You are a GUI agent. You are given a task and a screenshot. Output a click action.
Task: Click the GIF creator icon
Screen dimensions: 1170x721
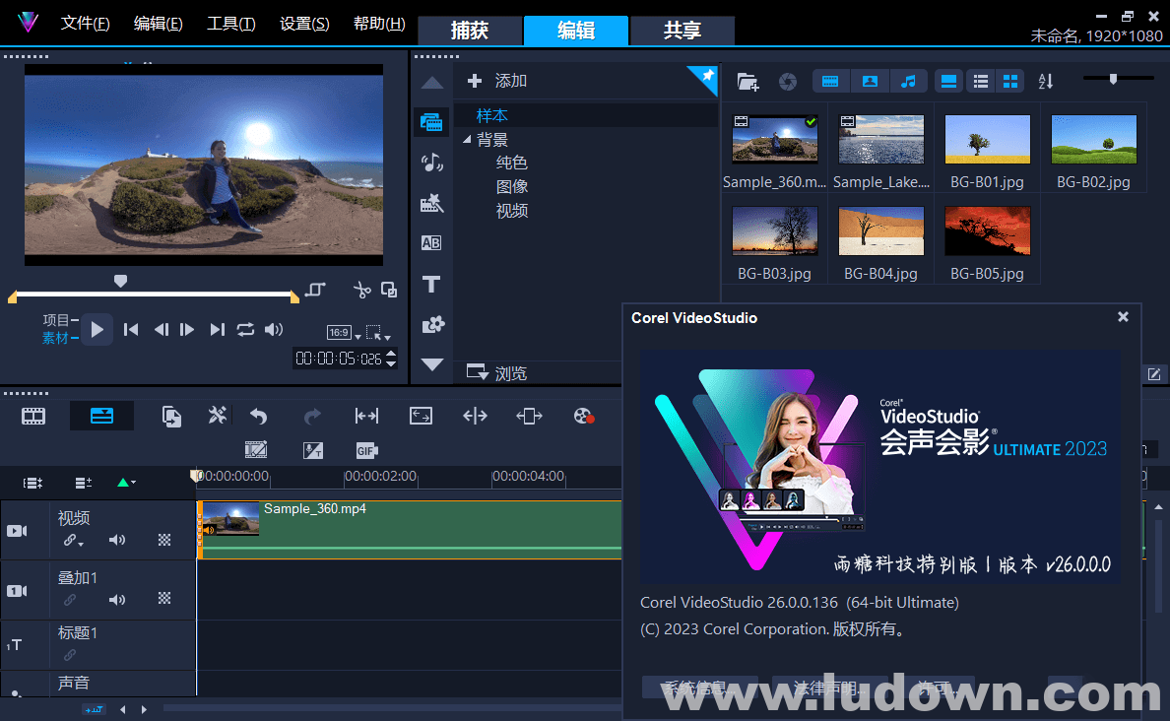366,450
